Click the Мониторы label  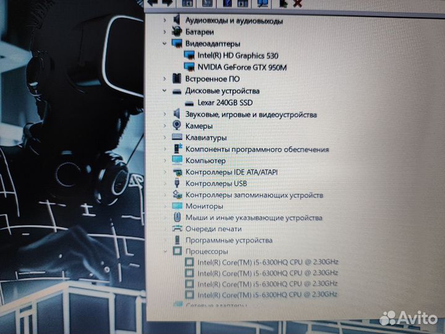(205, 206)
